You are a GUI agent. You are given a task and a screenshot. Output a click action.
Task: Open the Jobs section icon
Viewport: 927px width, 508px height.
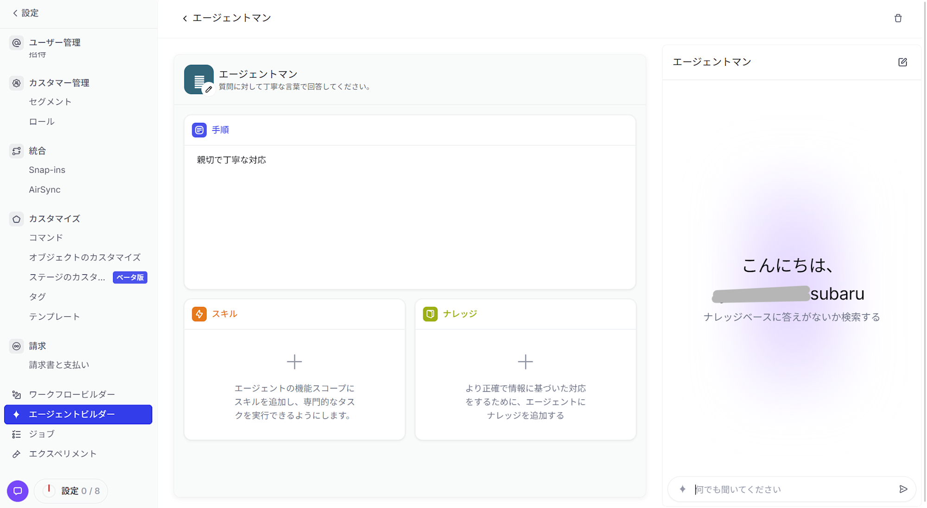click(16, 434)
